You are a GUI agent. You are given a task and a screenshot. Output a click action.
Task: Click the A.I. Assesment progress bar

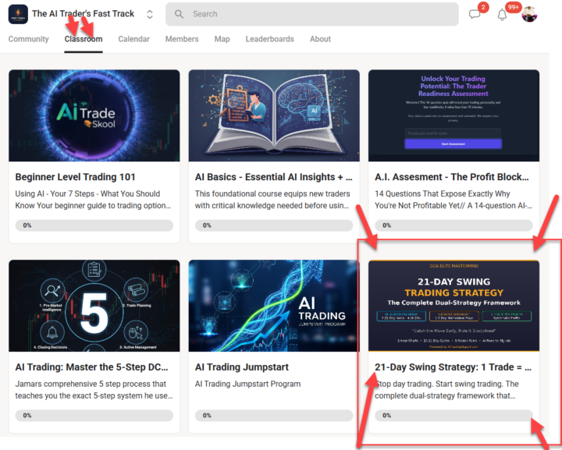pos(454,225)
